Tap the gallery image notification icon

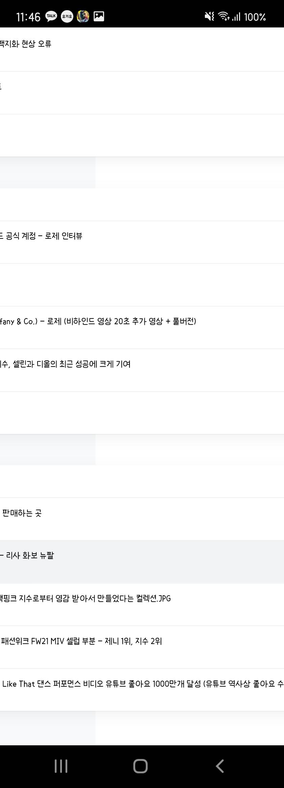(x=99, y=16)
